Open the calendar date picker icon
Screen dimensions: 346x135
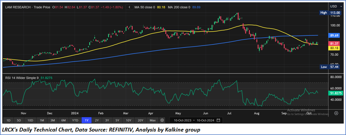[218, 120]
